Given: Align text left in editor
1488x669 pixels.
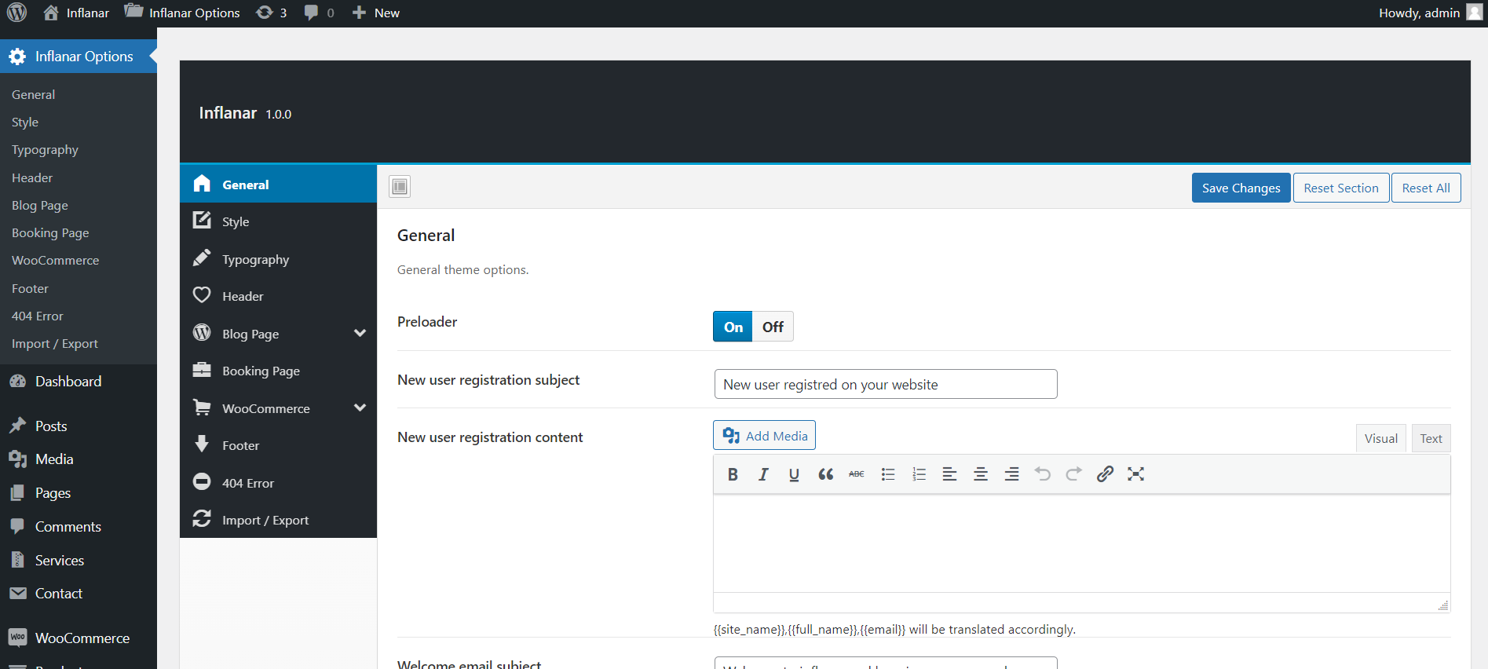Looking at the screenshot, I should (x=949, y=474).
